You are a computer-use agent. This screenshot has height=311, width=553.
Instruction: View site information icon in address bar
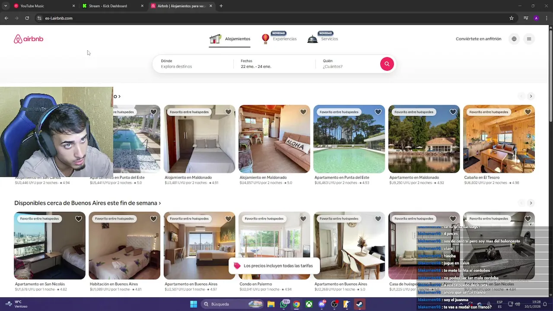pyautogui.click(x=39, y=18)
